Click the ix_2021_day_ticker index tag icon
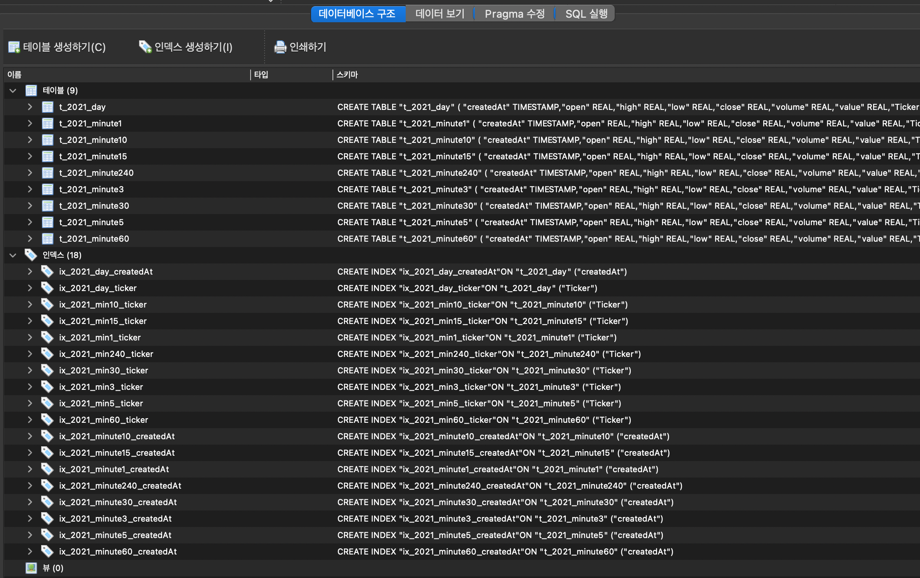The height and width of the screenshot is (578, 920). tap(47, 288)
